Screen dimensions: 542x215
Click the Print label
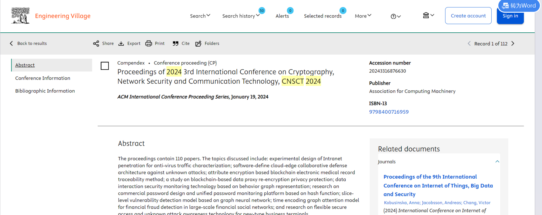click(x=160, y=44)
